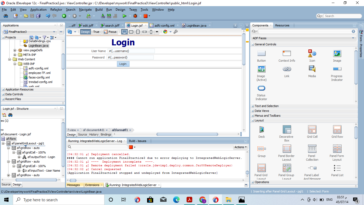Click the Undo arrow icon

(x=48, y=16)
